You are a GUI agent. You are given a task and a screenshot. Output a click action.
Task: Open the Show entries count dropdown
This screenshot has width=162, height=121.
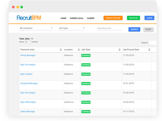[x=28, y=42]
